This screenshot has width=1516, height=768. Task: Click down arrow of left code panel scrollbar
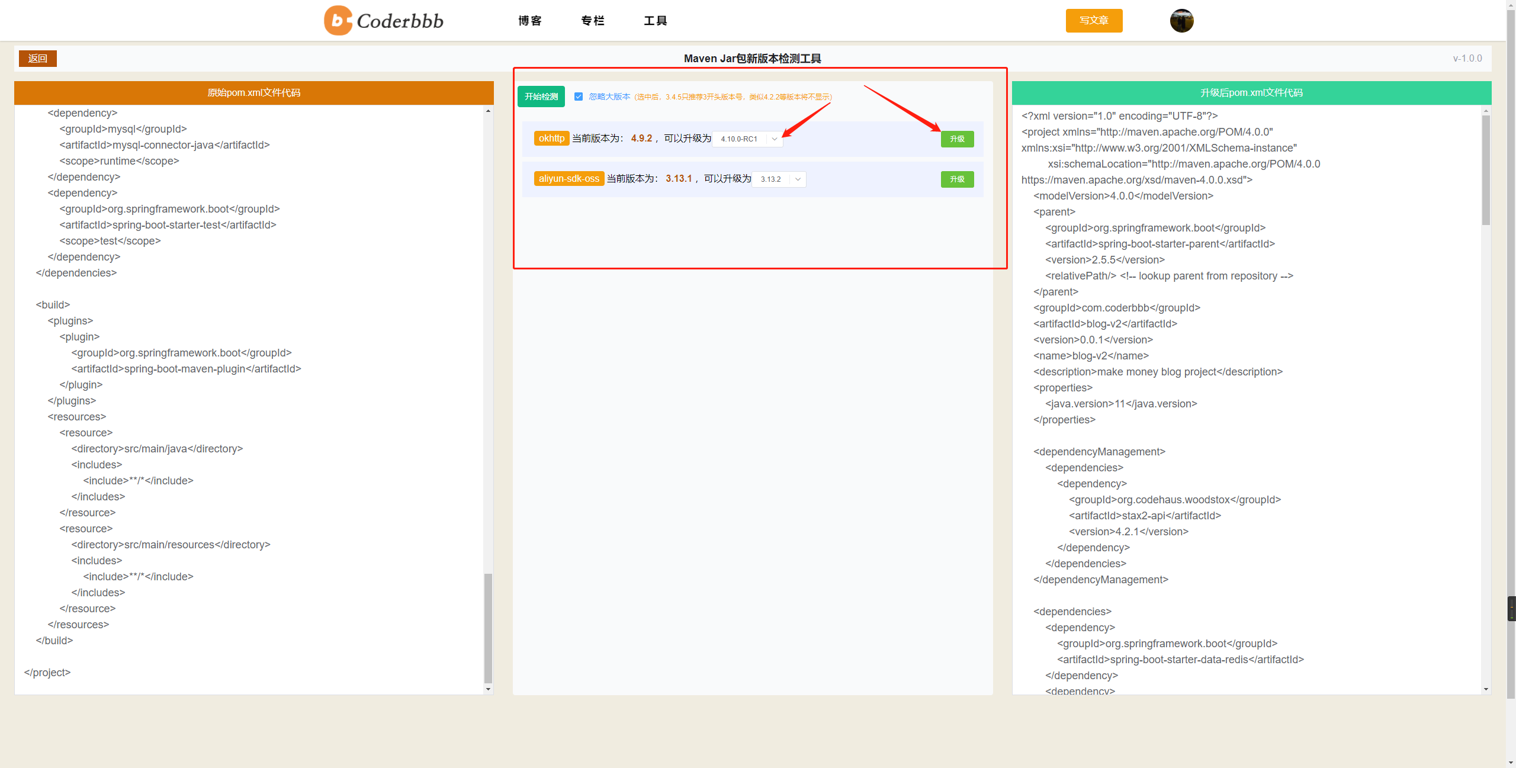tap(488, 689)
